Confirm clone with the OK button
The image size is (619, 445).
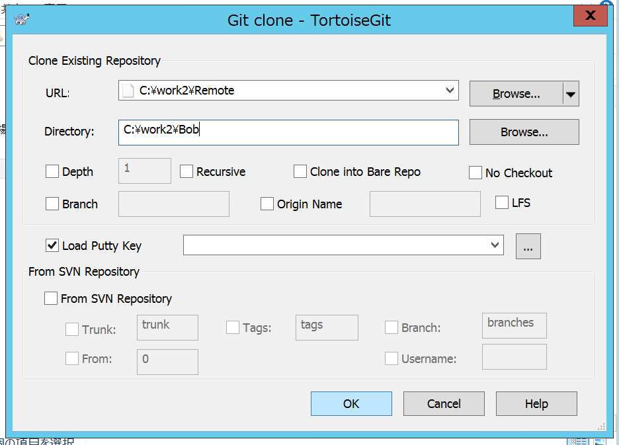351,403
